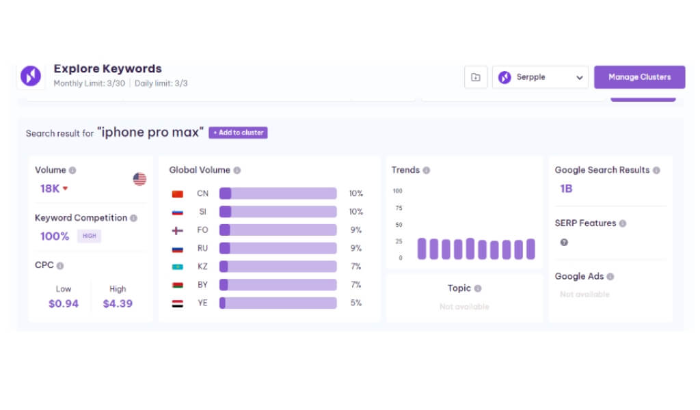The width and height of the screenshot is (700, 410).
Task: Click the Slovenia flag in the SI row
Action: pyautogui.click(x=178, y=212)
